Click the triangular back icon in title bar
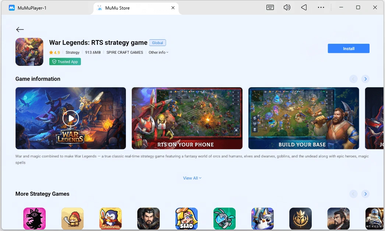Viewport: 385px width, 231px height. 304,7
